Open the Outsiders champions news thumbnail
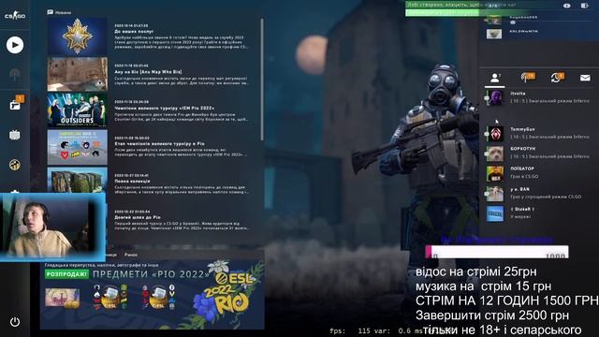599x337 pixels. pyautogui.click(x=78, y=110)
